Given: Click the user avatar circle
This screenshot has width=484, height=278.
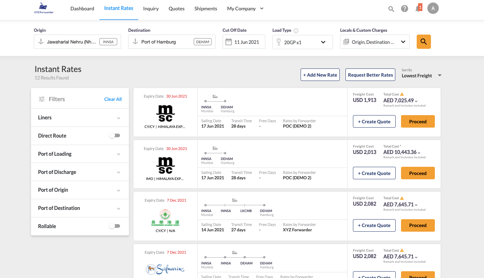Looking at the screenshot, I should [x=433, y=8].
